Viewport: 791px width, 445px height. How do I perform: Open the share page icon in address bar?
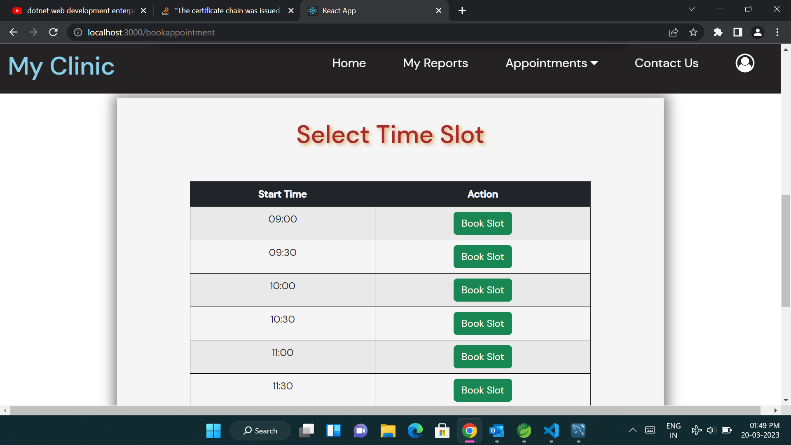[674, 32]
